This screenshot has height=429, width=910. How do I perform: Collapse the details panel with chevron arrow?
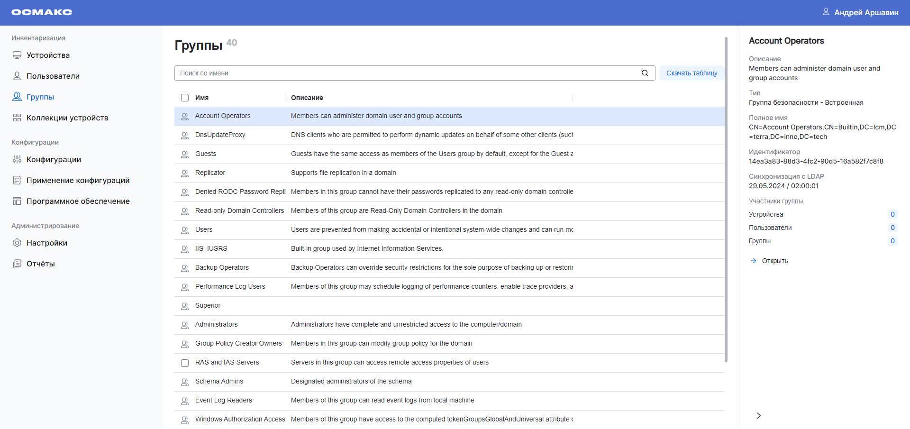tap(758, 416)
